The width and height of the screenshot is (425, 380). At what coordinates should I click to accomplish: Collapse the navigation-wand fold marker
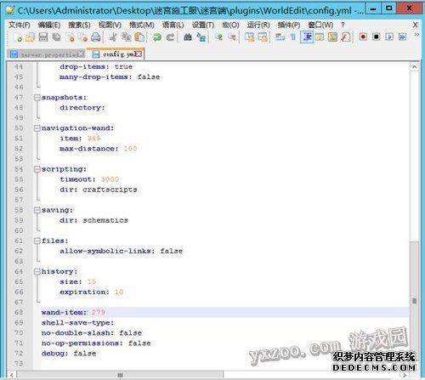tap(37, 128)
